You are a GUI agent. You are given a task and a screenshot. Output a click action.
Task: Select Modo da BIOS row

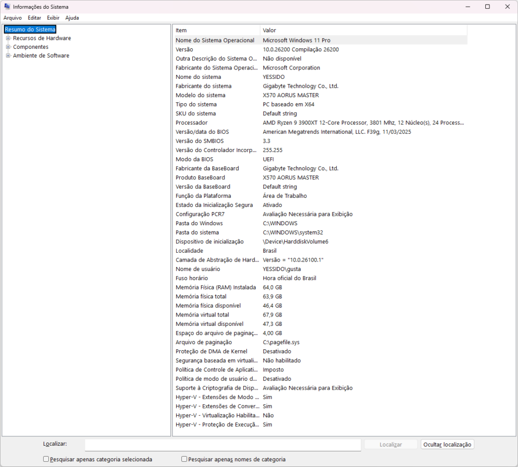point(321,159)
